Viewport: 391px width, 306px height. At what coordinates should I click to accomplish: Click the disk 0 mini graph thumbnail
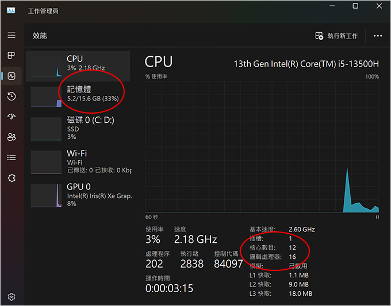coord(46,129)
